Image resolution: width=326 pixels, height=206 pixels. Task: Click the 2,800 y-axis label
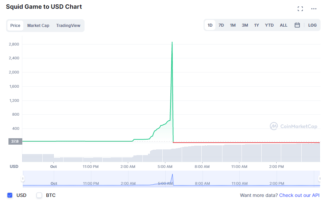coord(14,44)
